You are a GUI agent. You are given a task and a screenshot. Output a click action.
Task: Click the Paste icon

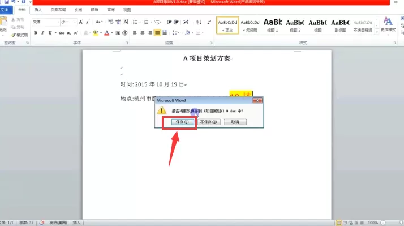(x=3, y=21)
